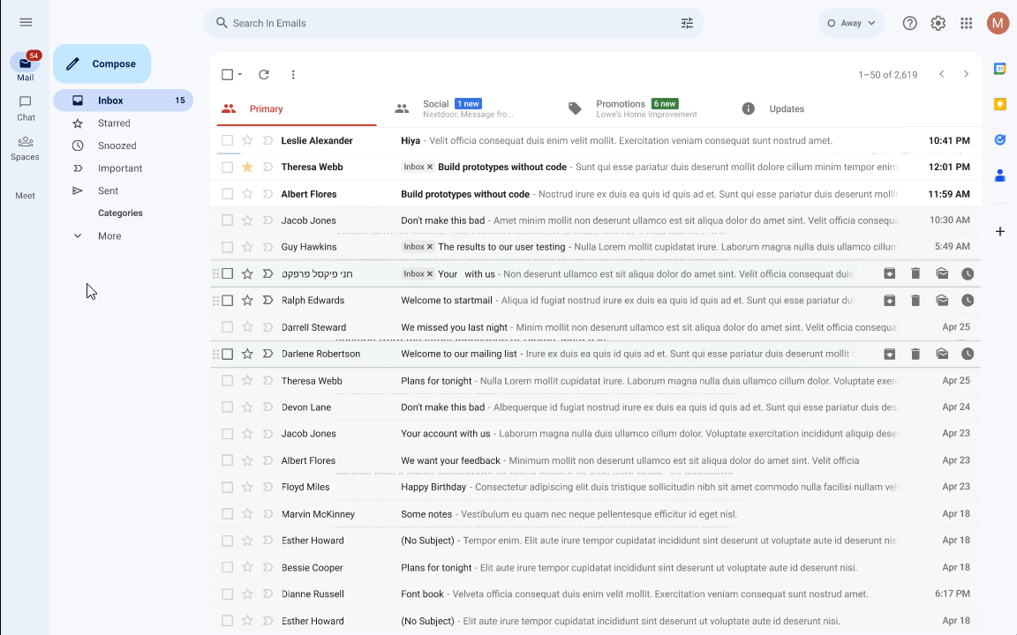Snooze the Darlene Robertson email
This screenshot has width=1017, height=635.
tap(968, 355)
